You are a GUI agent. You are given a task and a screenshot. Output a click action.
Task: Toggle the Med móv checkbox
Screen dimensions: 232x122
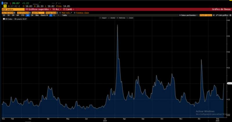(x=61, y=13)
